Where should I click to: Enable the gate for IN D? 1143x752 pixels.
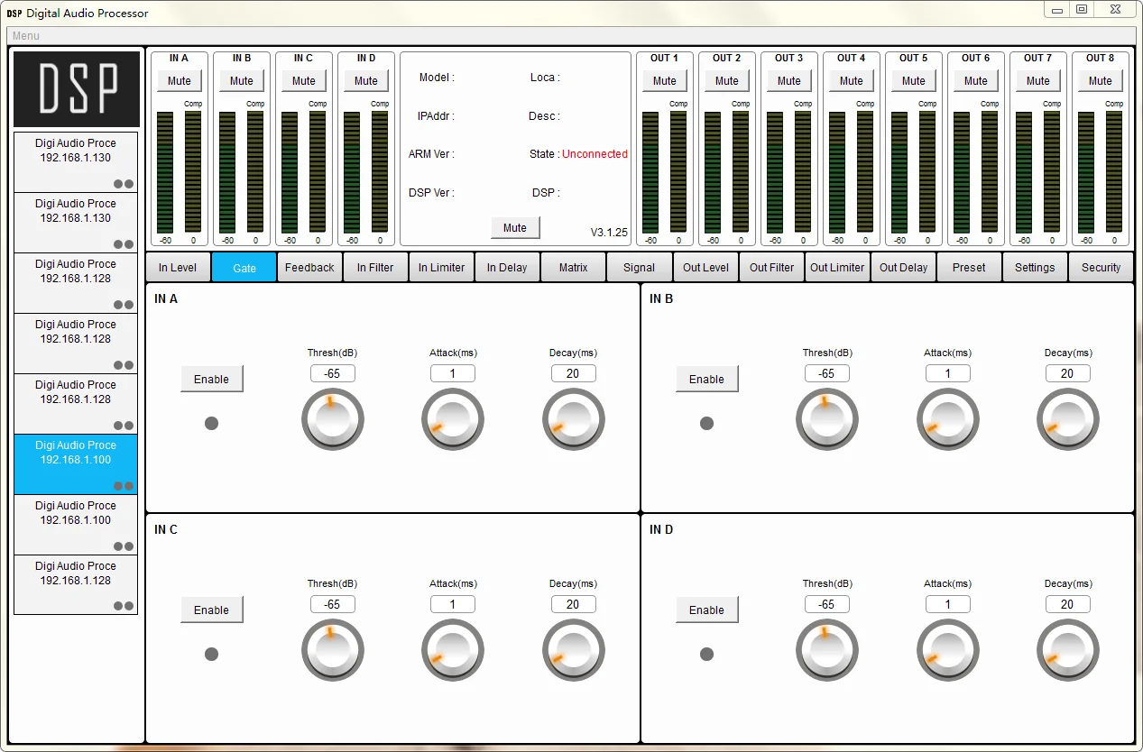click(x=706, y=610)
